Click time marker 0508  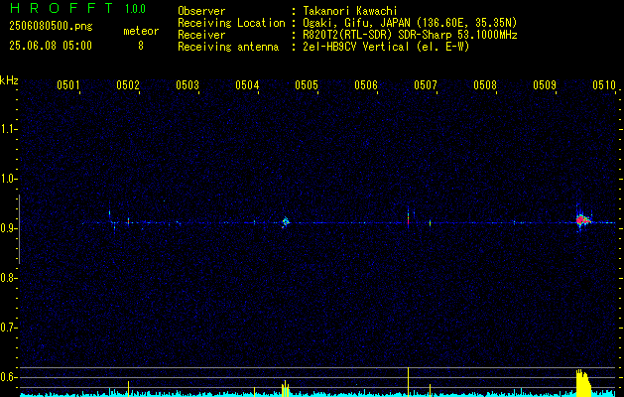(x=485, y=84)
